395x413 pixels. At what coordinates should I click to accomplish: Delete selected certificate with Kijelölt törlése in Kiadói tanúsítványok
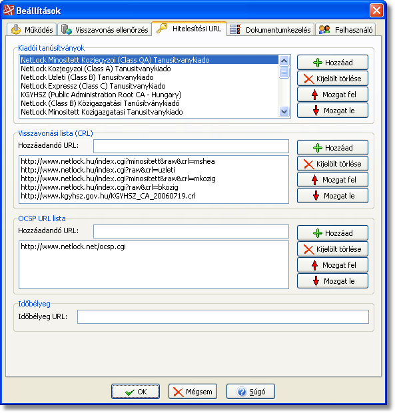coord(332,79)
